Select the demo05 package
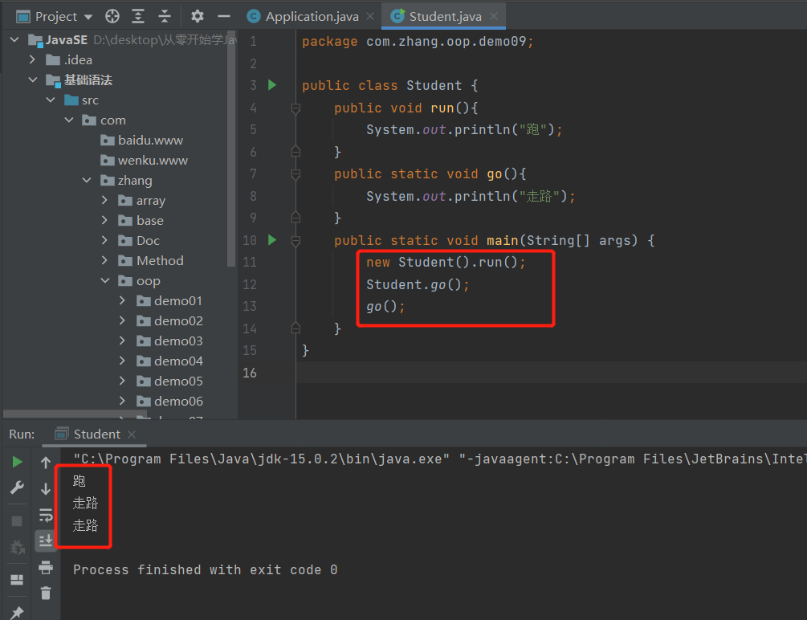807x620 pixels. (169, 381)
